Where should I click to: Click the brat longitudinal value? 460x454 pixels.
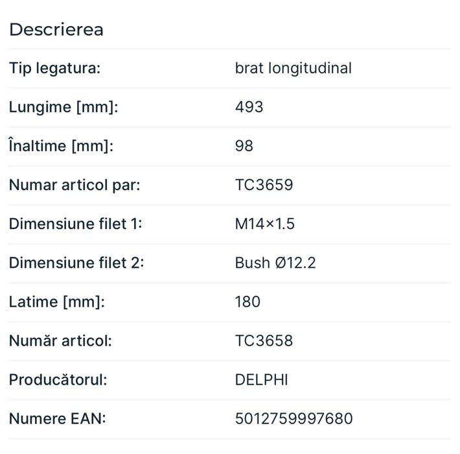[x=293, y=68]
